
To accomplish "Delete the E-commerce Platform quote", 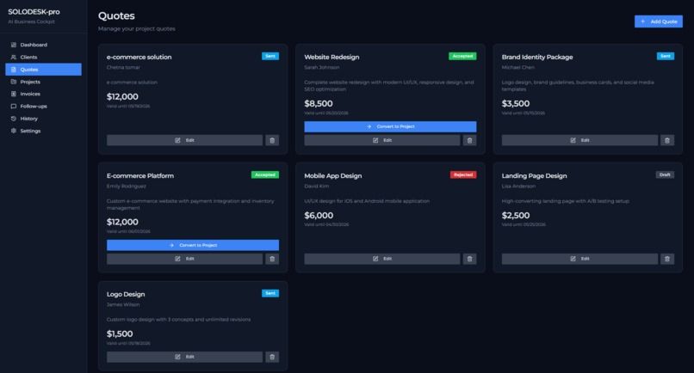I will [x=272, y=259].
